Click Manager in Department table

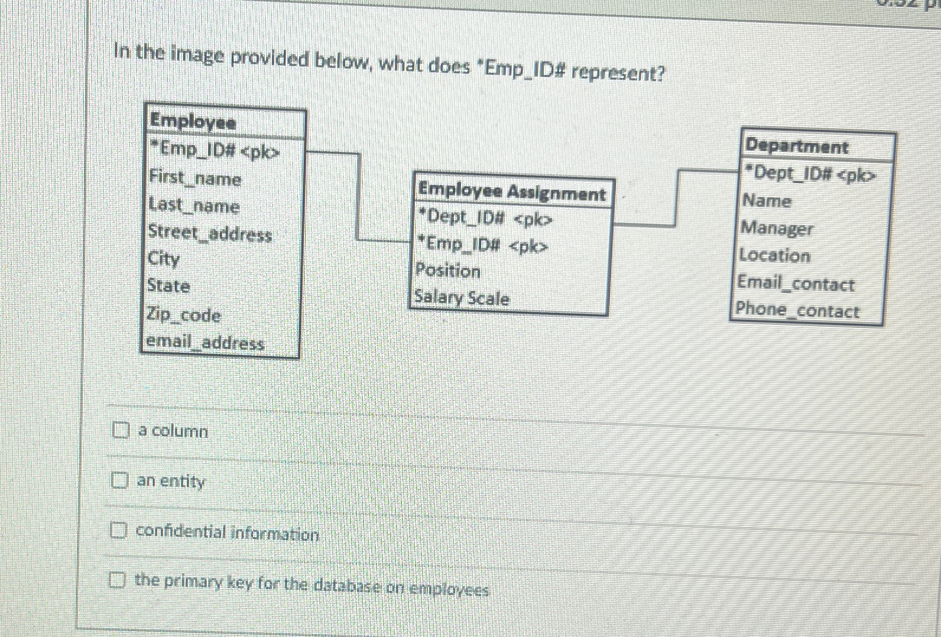click(x=777, y=228)
